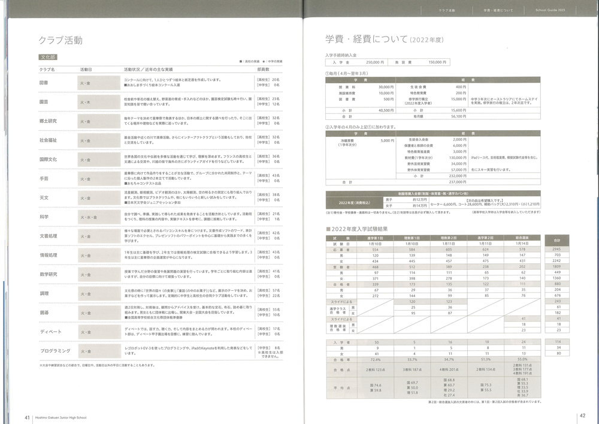Select the 国際文化 club name

(x=48, y=160)
